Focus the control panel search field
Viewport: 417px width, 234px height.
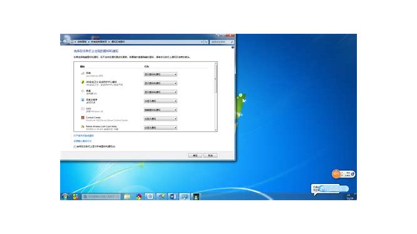222,42
